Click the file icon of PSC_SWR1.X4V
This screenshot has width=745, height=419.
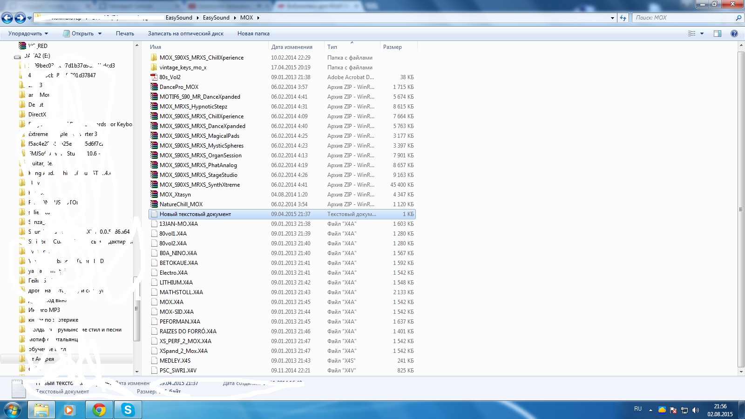pyautogui.click(x=154, y=371)
